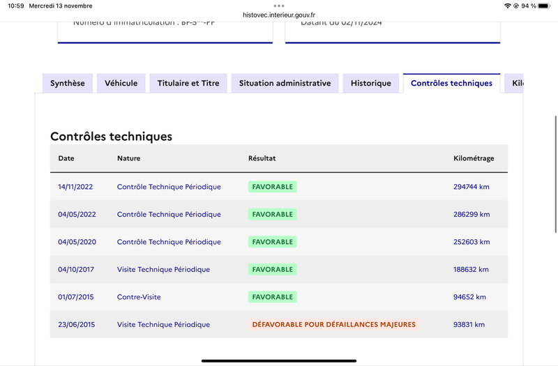Tap the page vertical scrollbar
Viewport: 558px width, 366px height.
[x=555, y=174]
